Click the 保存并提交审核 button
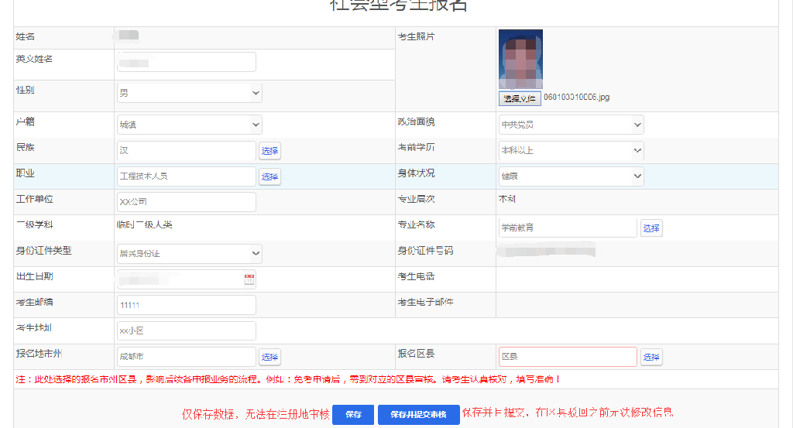Image resolution: width=793 pixels, height=428 pixels. point(419,414)
